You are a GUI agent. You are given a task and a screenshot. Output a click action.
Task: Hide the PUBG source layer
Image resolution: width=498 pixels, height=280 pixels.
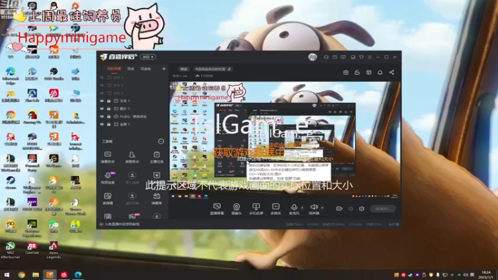[101, 116]
